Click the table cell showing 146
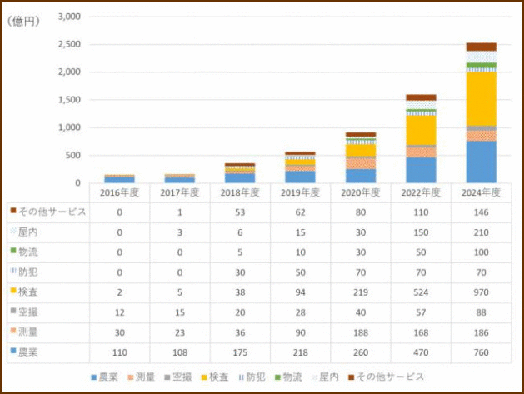 481,212
